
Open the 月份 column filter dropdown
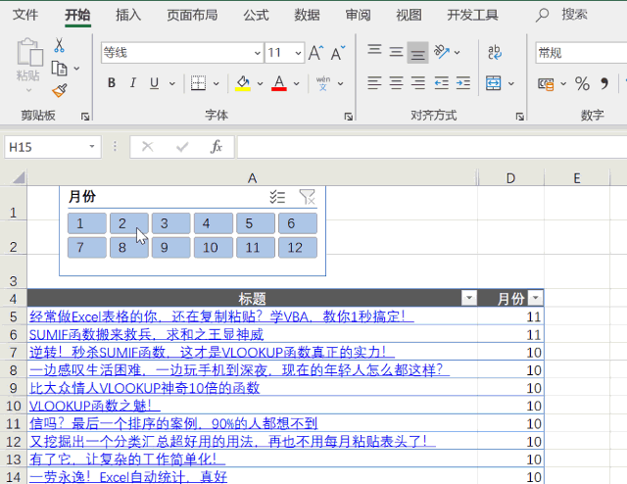coord(536,298)
